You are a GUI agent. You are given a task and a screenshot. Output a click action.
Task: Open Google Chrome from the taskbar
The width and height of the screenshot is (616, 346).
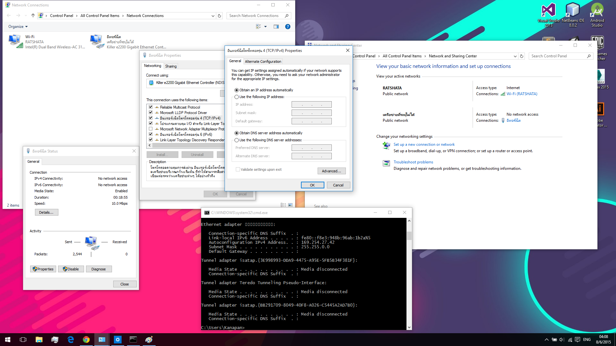pyautogui.click(x=86, y=340)
